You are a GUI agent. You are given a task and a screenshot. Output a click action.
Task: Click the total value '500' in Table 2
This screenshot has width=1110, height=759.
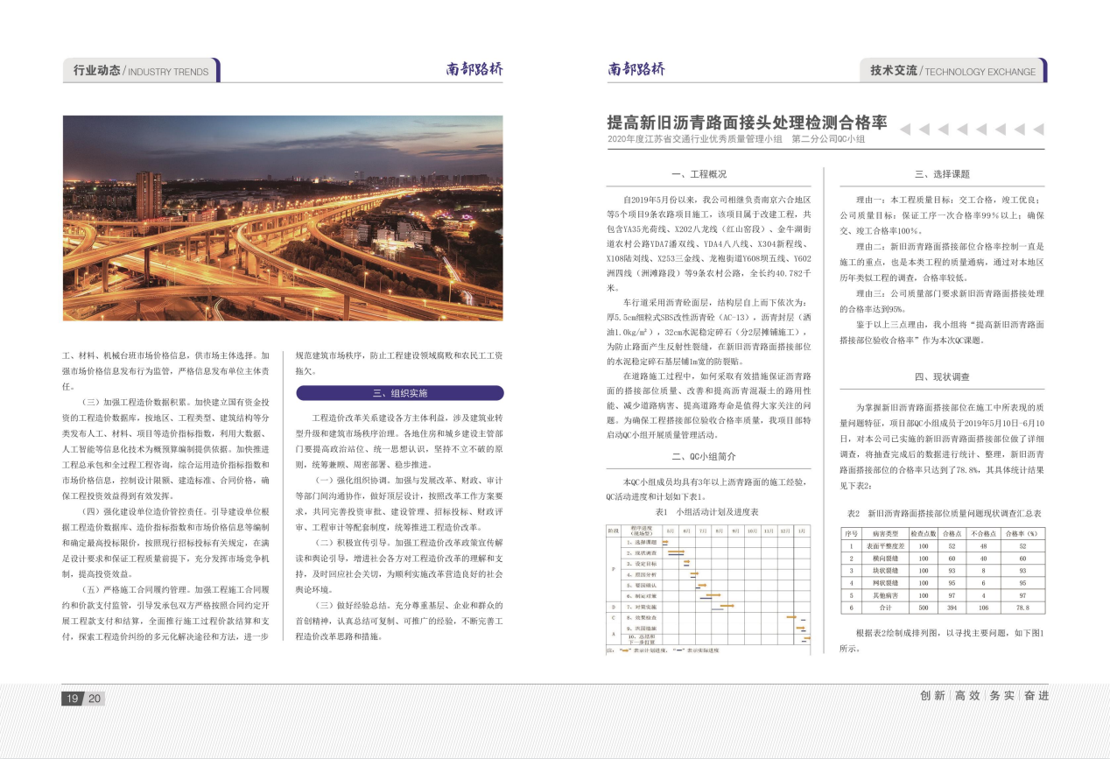[x=923, y=607]
